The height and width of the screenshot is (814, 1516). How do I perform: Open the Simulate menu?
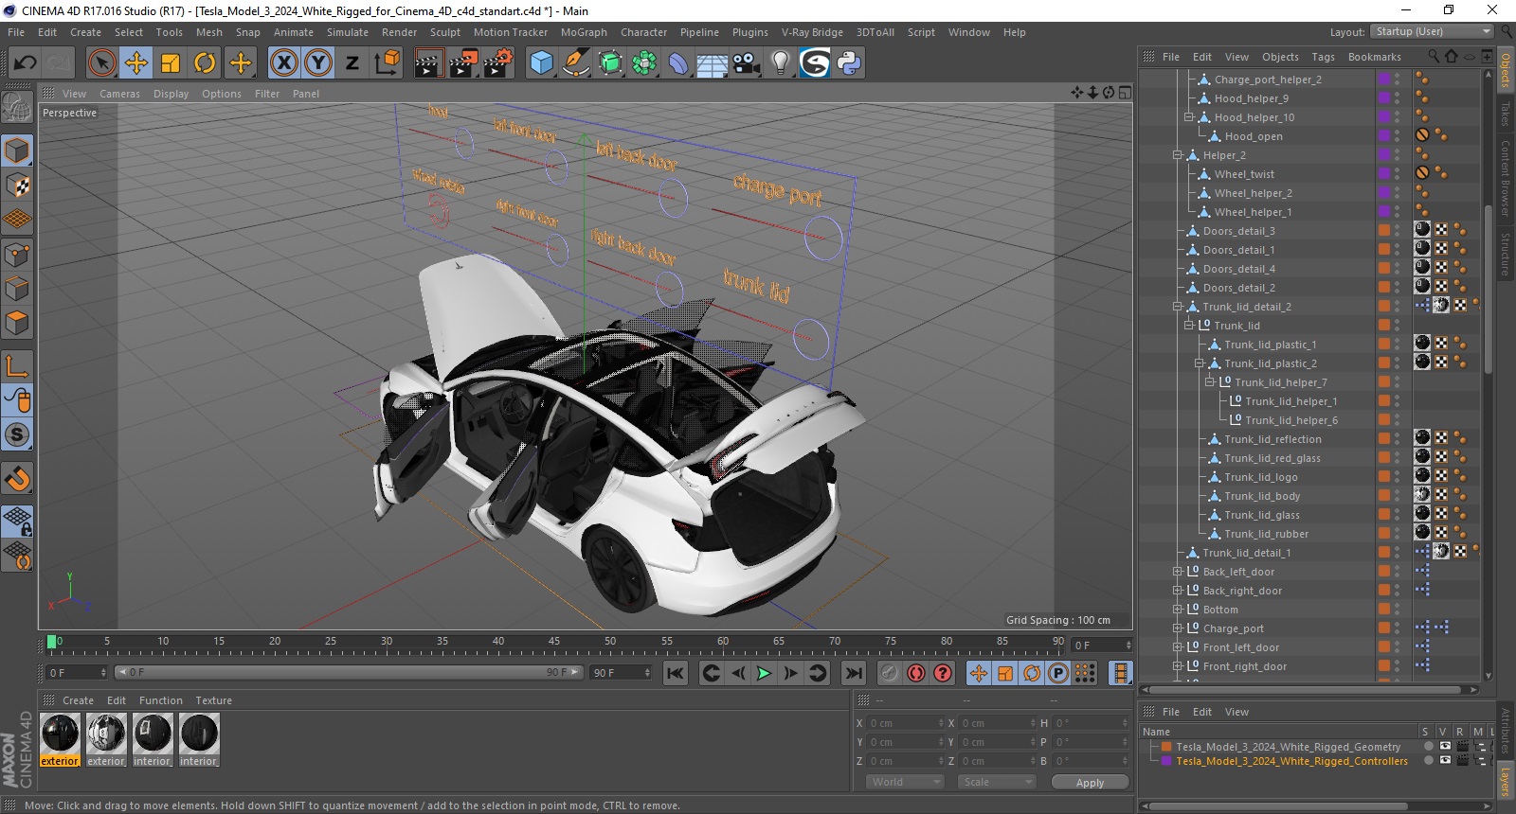(x=348, y=32)
